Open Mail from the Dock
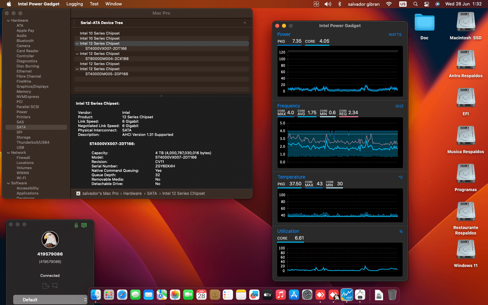Screen dimensions: 488x305 tap(148, 295)
